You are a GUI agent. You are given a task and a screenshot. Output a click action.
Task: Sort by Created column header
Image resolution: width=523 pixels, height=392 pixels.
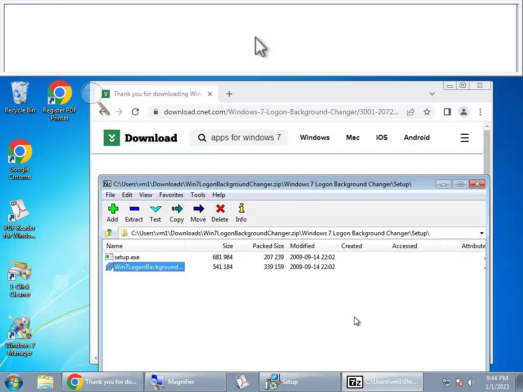coord(363,246)
